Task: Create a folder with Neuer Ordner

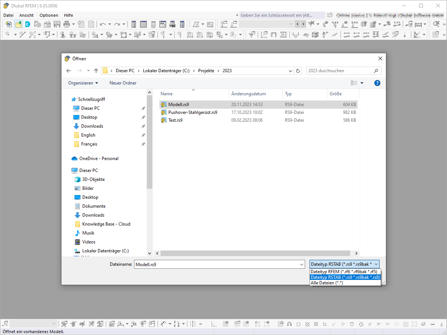Action: click(123, 83)
